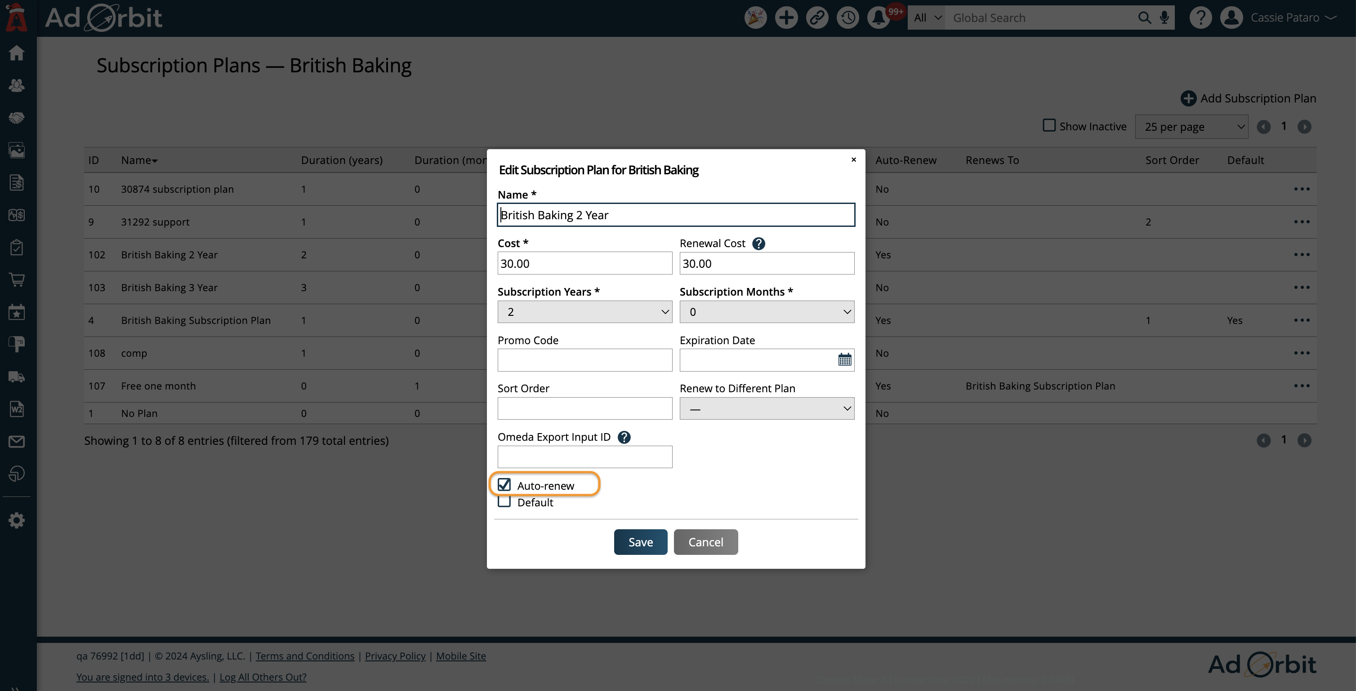
Task: Uncheck the Auto-renew checkbox
Action: click(x=504, y=485)
